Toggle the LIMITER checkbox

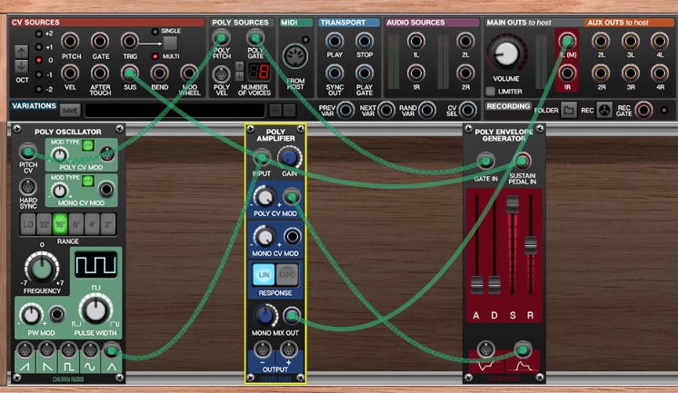pos(491,91)
